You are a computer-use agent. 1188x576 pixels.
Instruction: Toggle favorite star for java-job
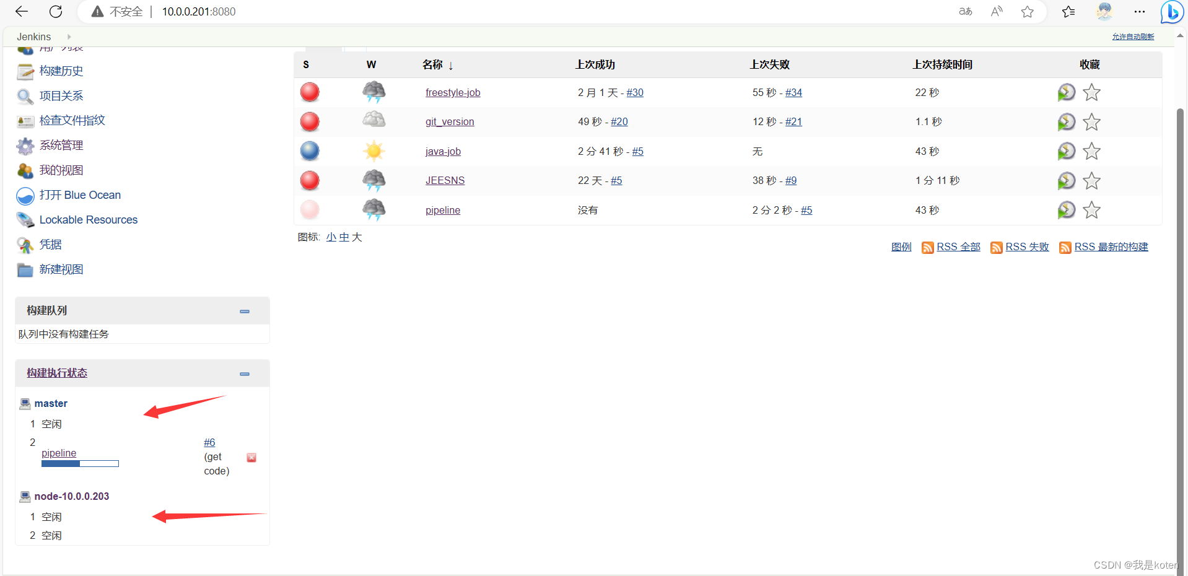tap(1091, 151)
